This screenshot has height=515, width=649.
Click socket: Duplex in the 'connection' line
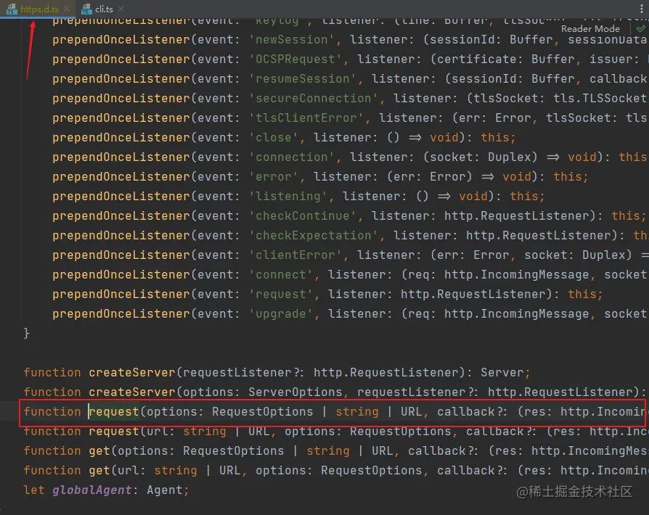tap(481, 157)
